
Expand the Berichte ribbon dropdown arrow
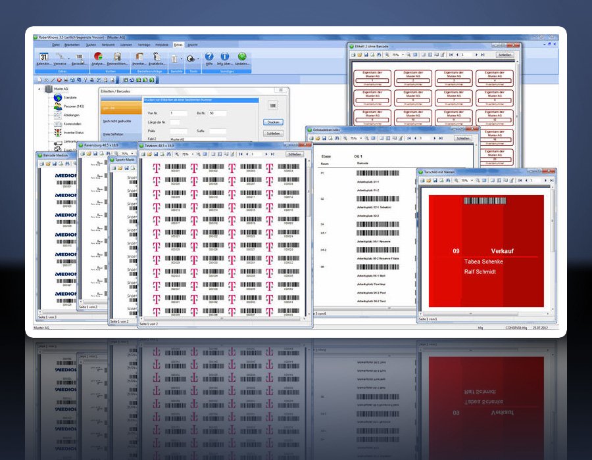(x=182, y=59)
